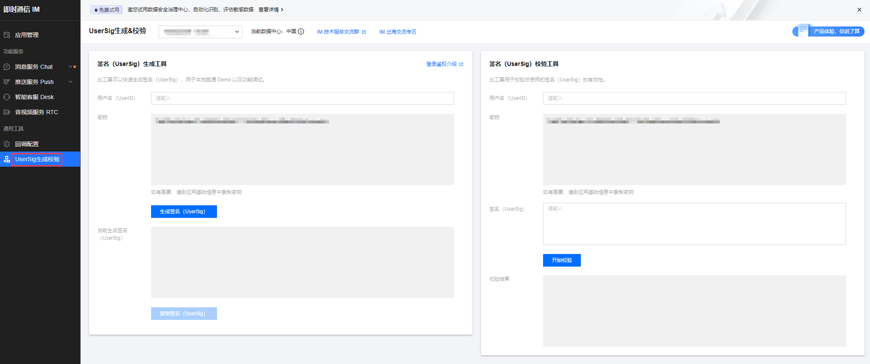Viewport: 870px width, 364px height.
Task: Click the 推送服务 Push icon
Action: pos(7,82)
